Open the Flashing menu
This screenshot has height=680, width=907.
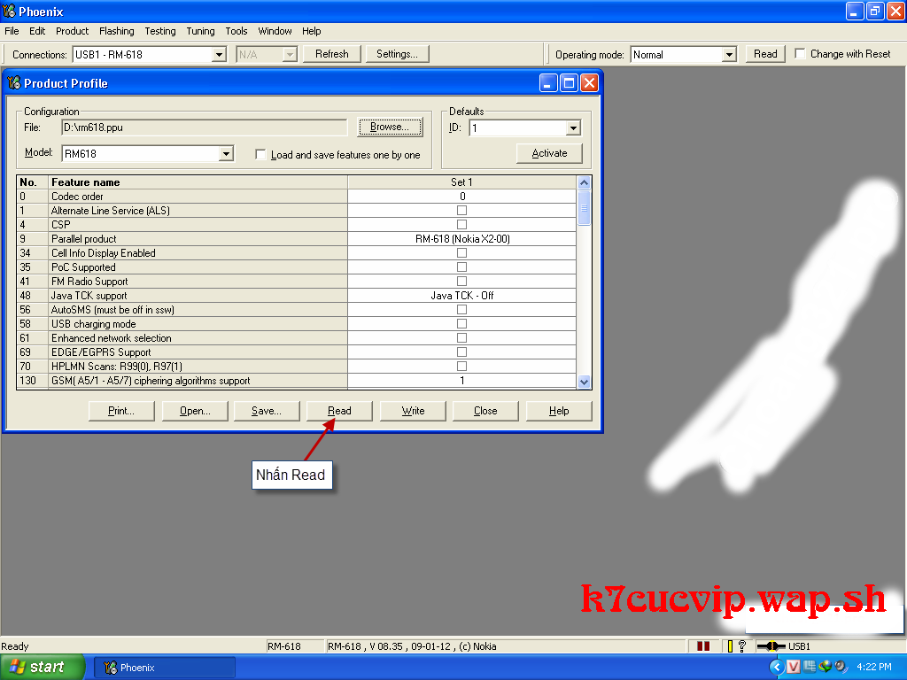click(116, 31)
